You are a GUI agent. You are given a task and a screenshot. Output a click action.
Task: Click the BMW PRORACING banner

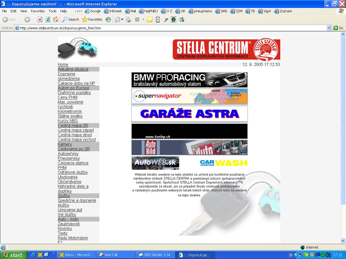[x=190, y=80]
